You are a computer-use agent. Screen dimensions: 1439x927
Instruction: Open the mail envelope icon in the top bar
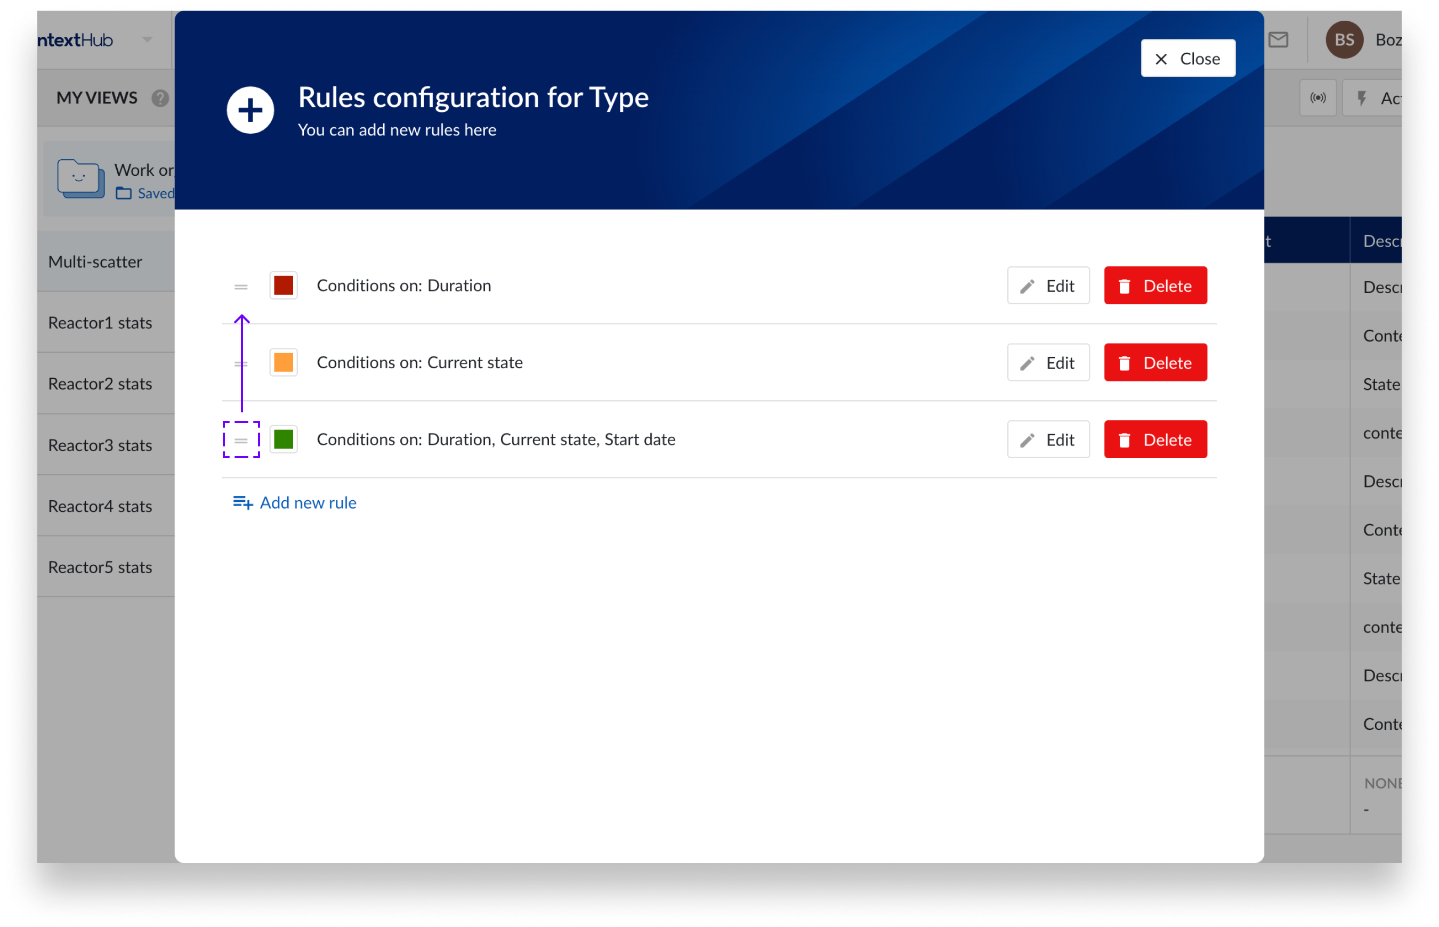[1278, 40]
